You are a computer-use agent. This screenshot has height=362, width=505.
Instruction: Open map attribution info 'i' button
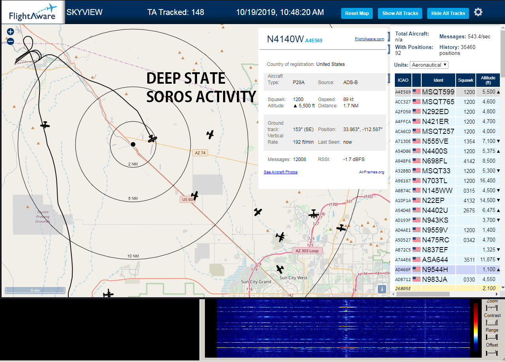[x=382, y=289]
